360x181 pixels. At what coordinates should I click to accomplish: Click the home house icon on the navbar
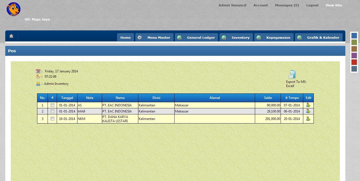(x=11, y=36)
